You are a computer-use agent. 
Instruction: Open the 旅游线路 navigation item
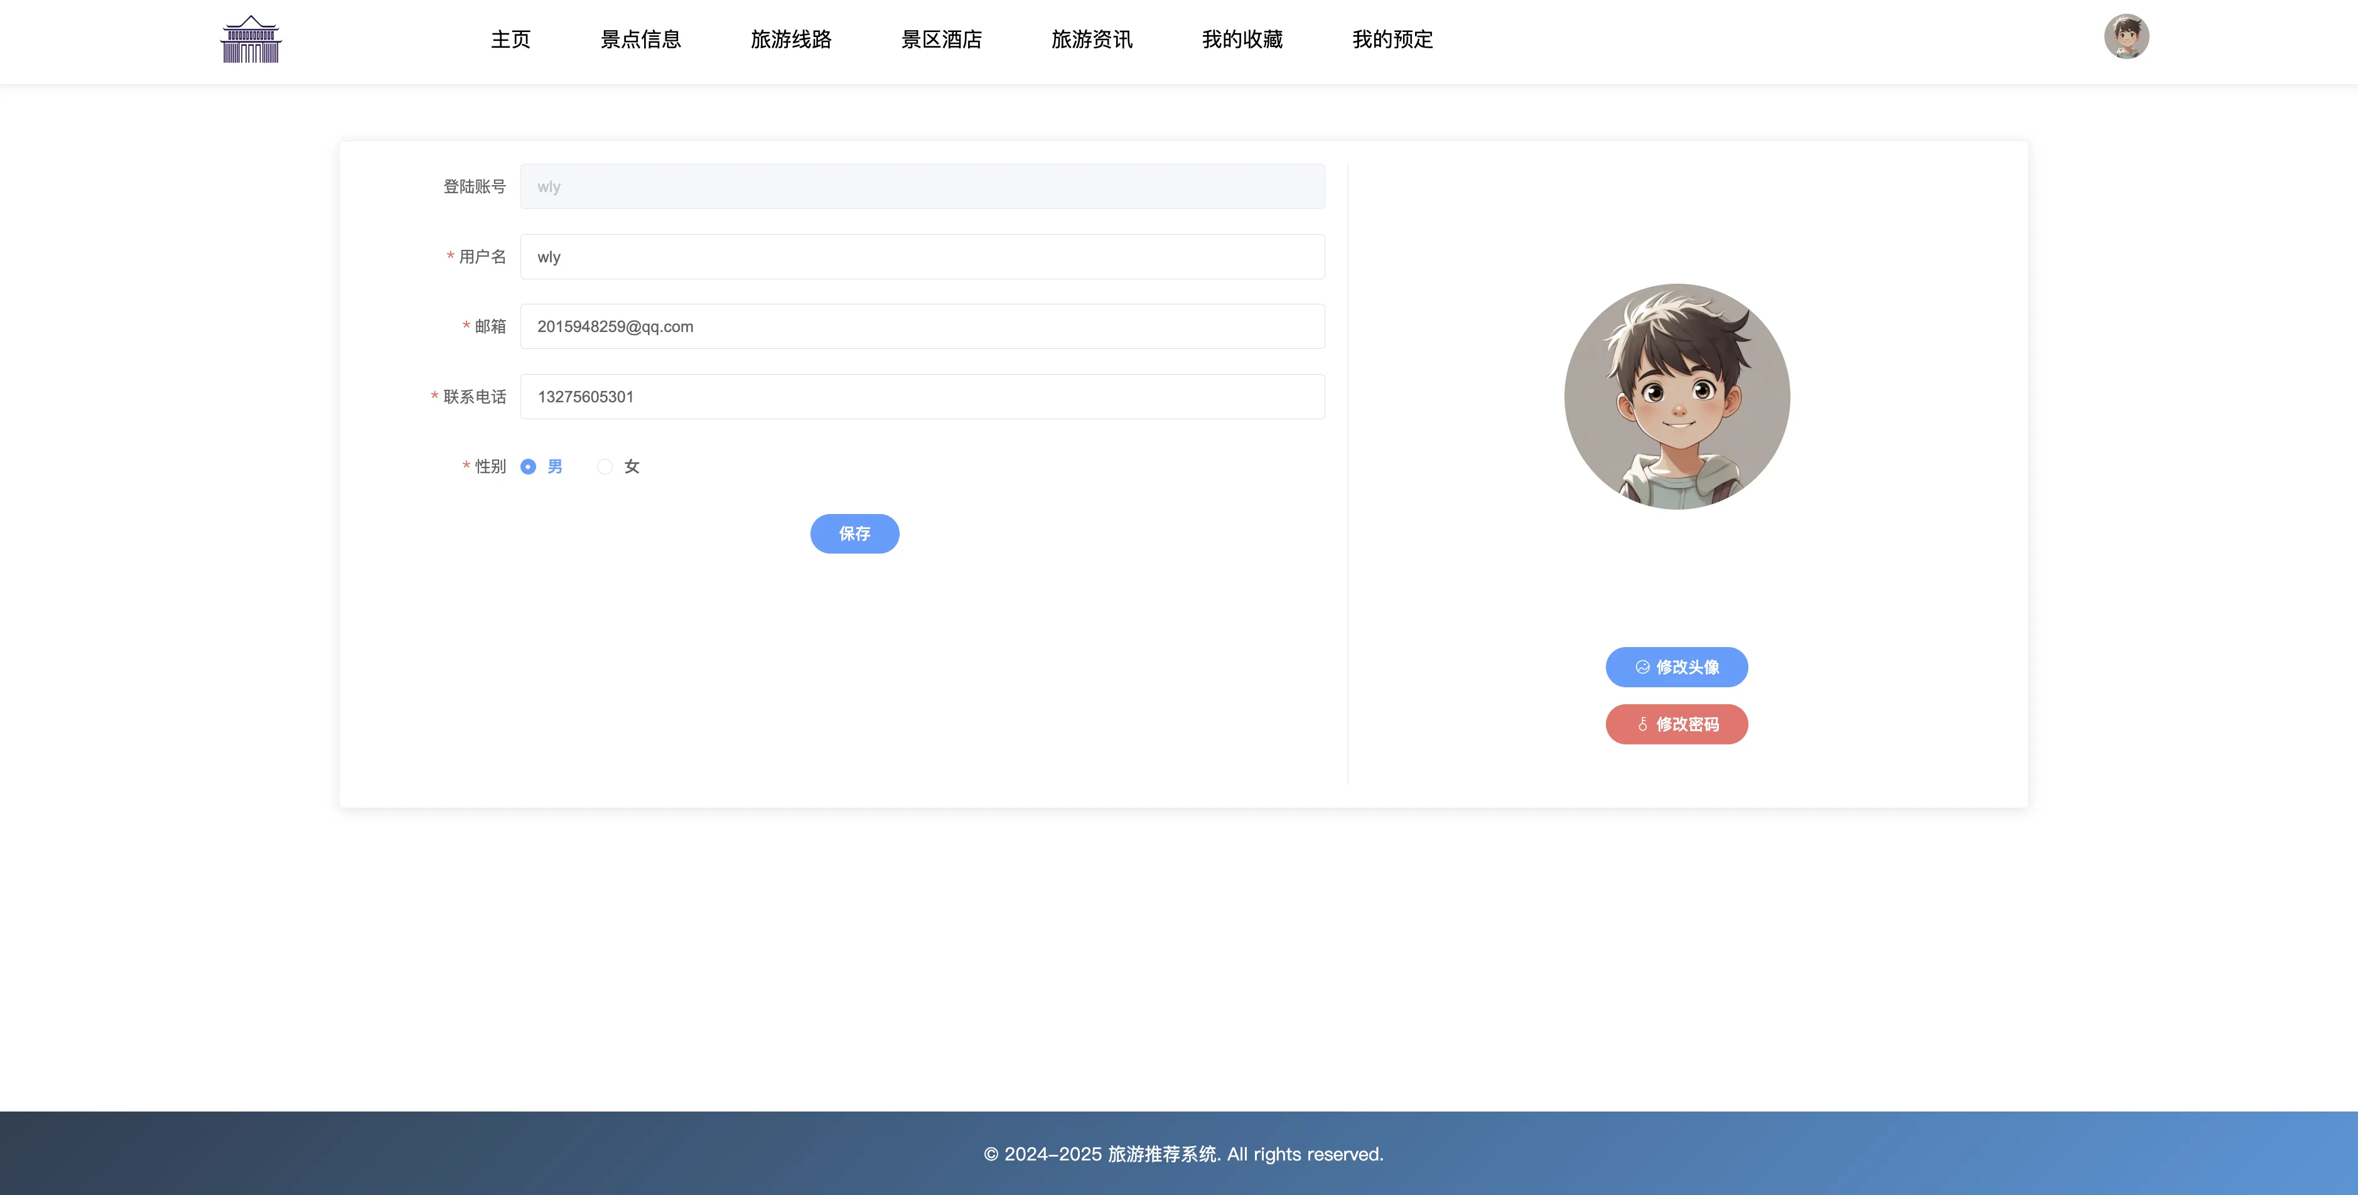(x=791, y=40)
